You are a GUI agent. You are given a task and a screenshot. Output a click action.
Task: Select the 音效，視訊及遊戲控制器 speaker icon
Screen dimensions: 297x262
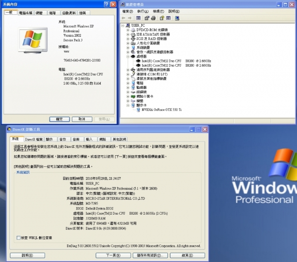coord(133,52)
